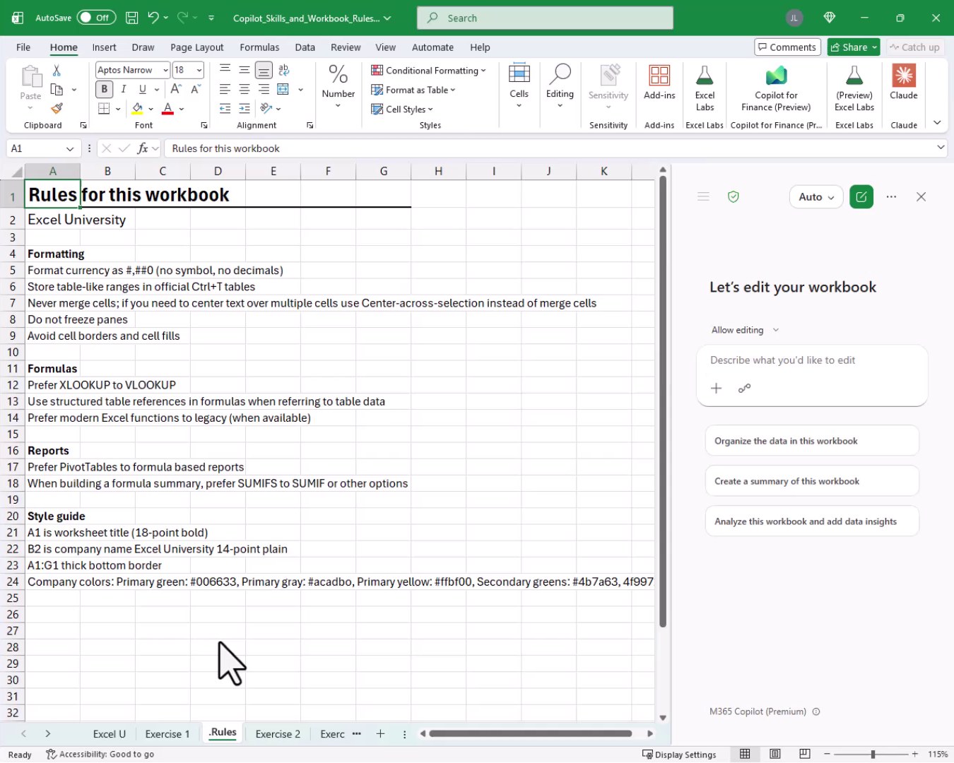Add a new sheet with the plus icon
954x763 pixels.
[380, 734]
